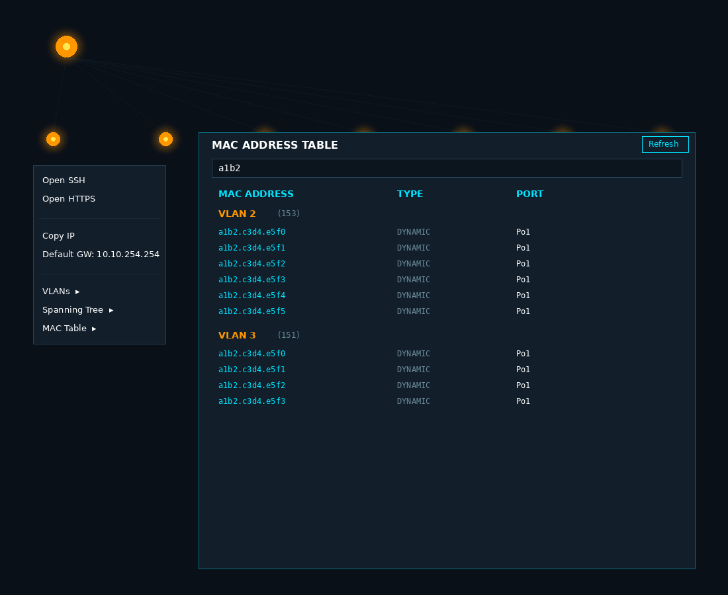Focus the MAC filter field containing a1b2
This screenshot has height=595, width=728.
[x=447, y=169]
